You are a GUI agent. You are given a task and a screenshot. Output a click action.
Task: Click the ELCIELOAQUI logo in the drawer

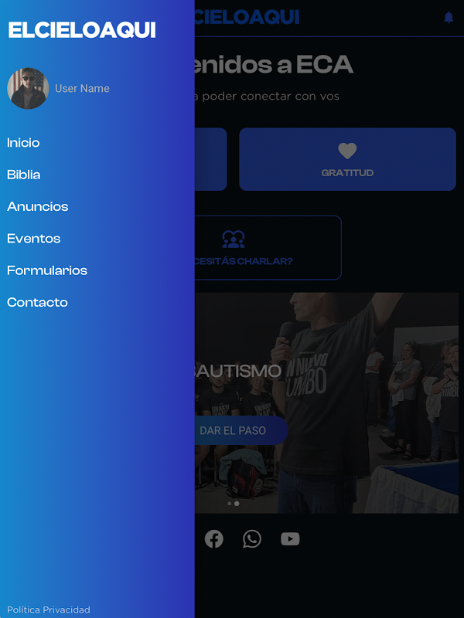(x=82, y=30)
